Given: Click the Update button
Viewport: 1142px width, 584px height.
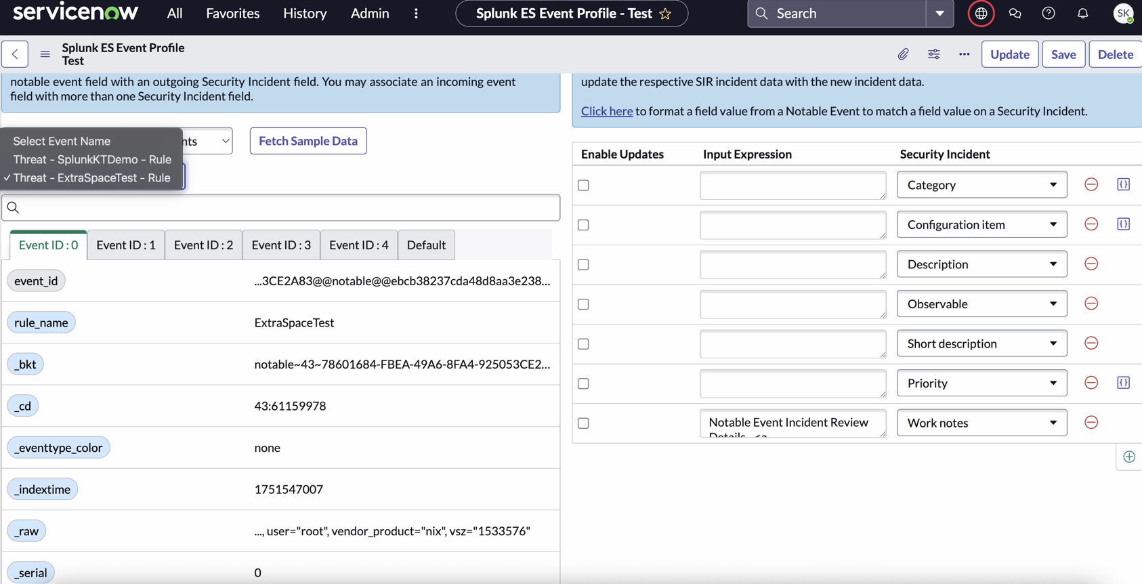Looking at the screenshot, I should click(x=1010, y=54).
